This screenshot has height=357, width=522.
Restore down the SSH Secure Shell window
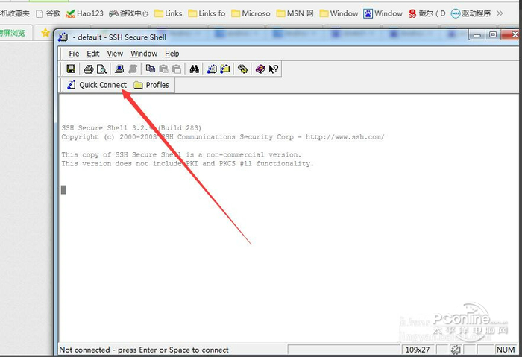click(x=493, y=34)
